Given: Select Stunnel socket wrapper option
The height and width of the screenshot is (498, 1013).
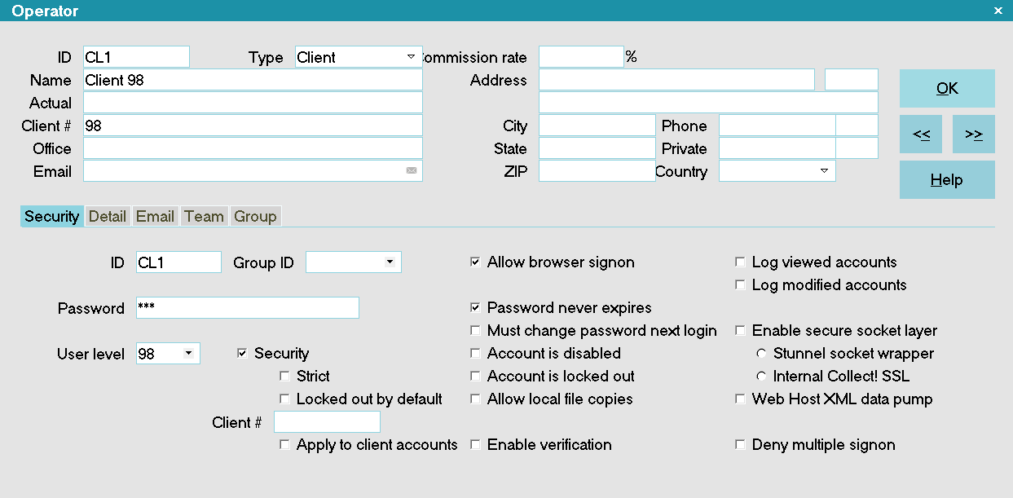Looking at the screenshot, I should coord(761,354).
